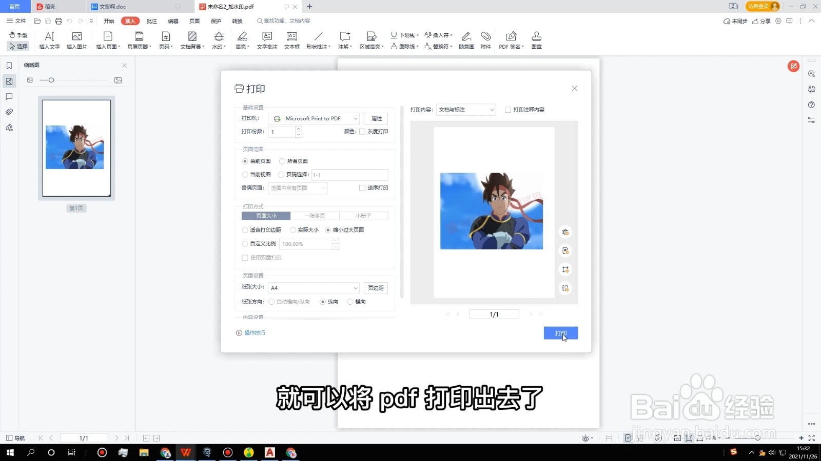This screenshot has width=821, height=461.
Task: Click the 插入文字 (insert text) tool
Action: (x=49, y=40)
